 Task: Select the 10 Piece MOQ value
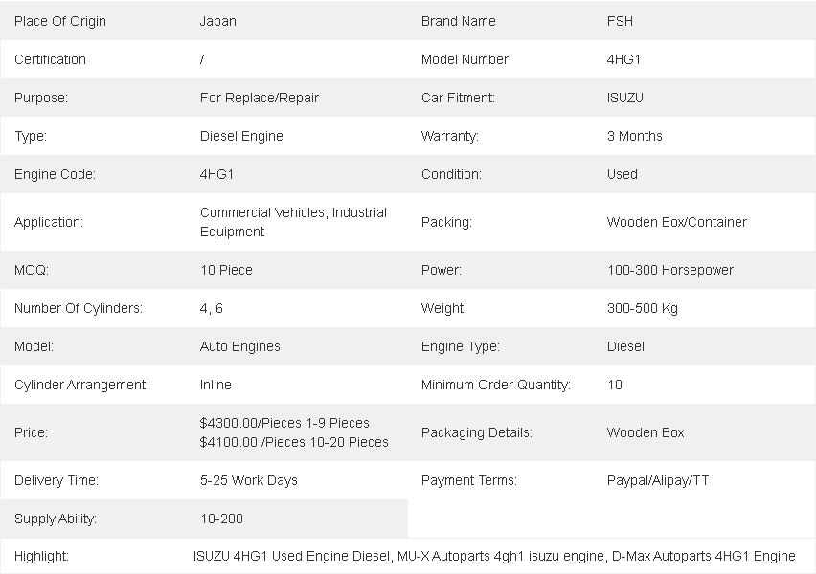point(226,270)
